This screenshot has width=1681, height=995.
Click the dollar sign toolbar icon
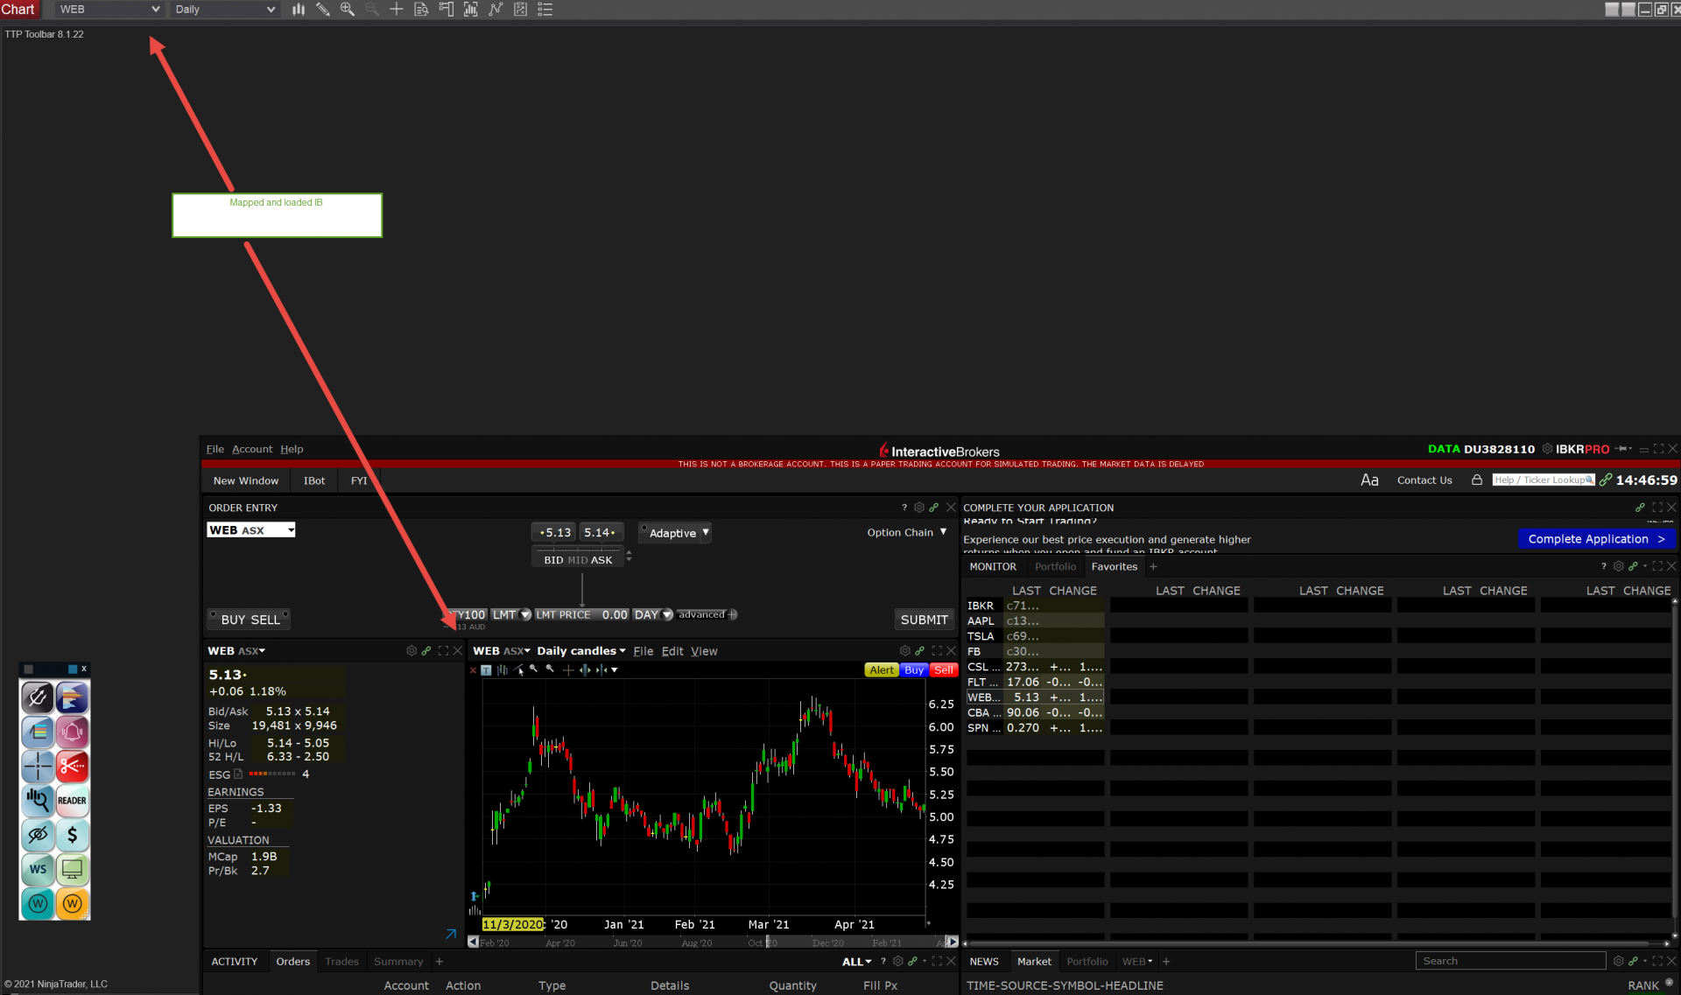click(x=73, y=834)
